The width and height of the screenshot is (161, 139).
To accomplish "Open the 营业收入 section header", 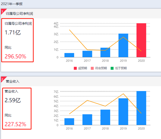I will tap(13, 81).
